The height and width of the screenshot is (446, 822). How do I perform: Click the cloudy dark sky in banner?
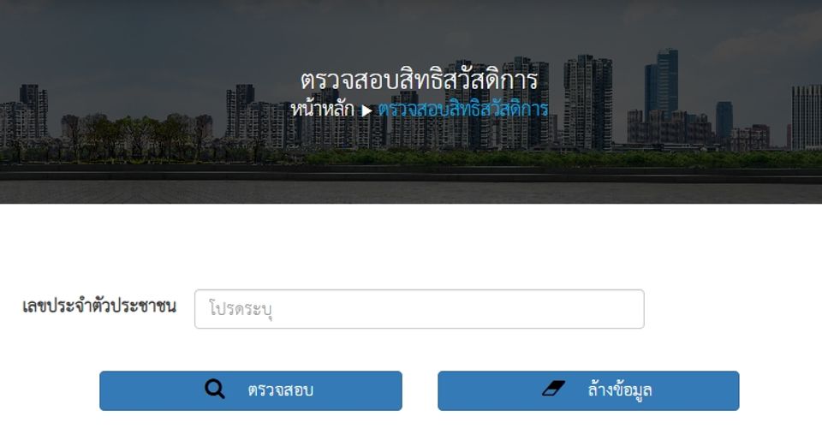pyautogui.click(x=158, y=37)
